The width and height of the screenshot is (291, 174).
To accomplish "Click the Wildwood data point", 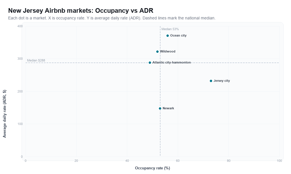I will point(157,52).
